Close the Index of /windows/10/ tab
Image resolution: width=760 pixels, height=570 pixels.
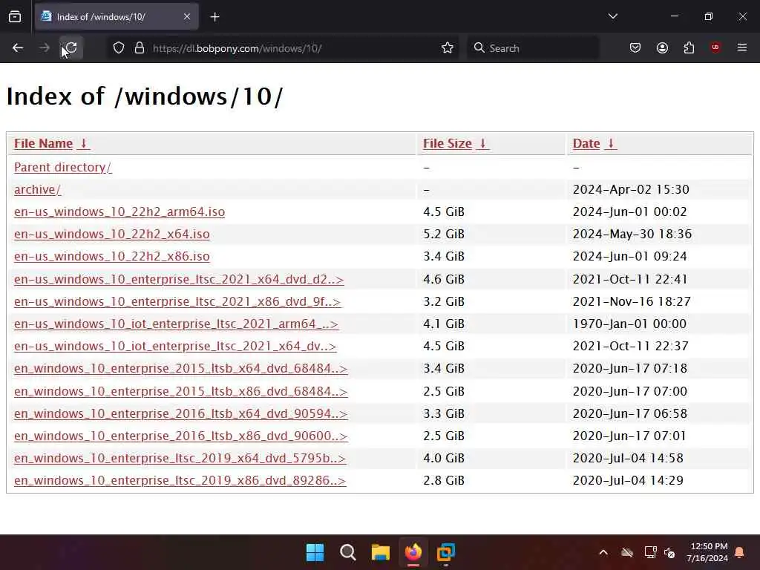click(187, 17)
